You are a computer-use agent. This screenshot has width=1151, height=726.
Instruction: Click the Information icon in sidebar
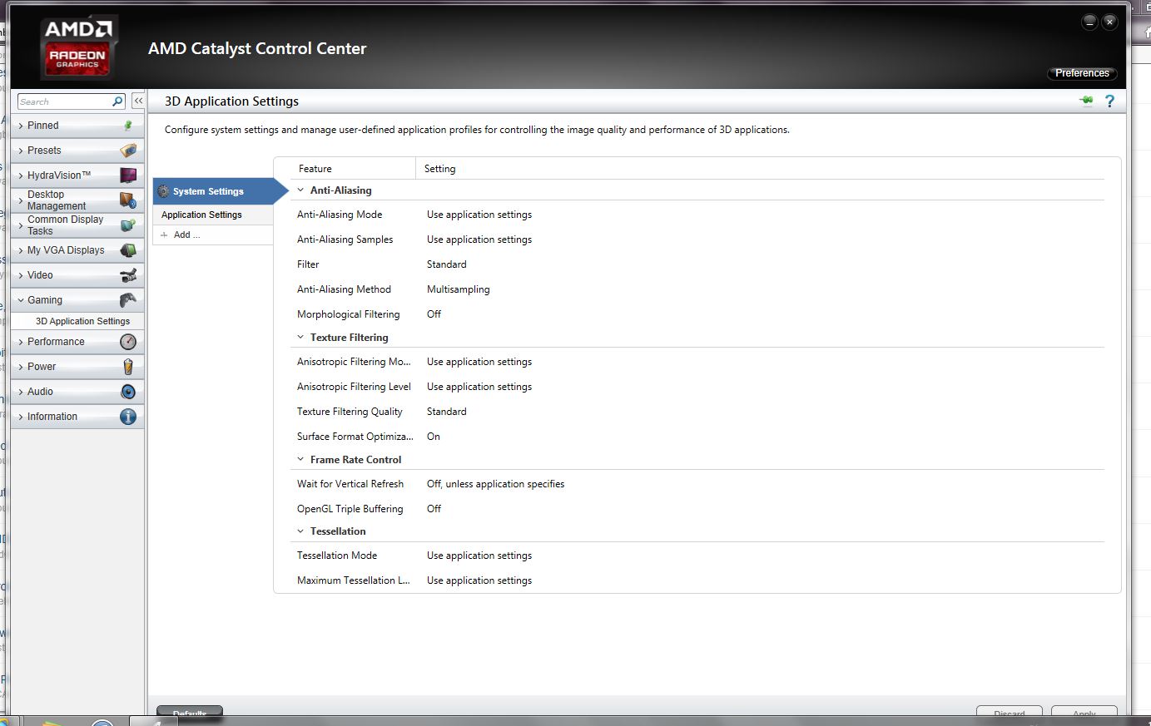pyautogui.click(x=128, y=417)
